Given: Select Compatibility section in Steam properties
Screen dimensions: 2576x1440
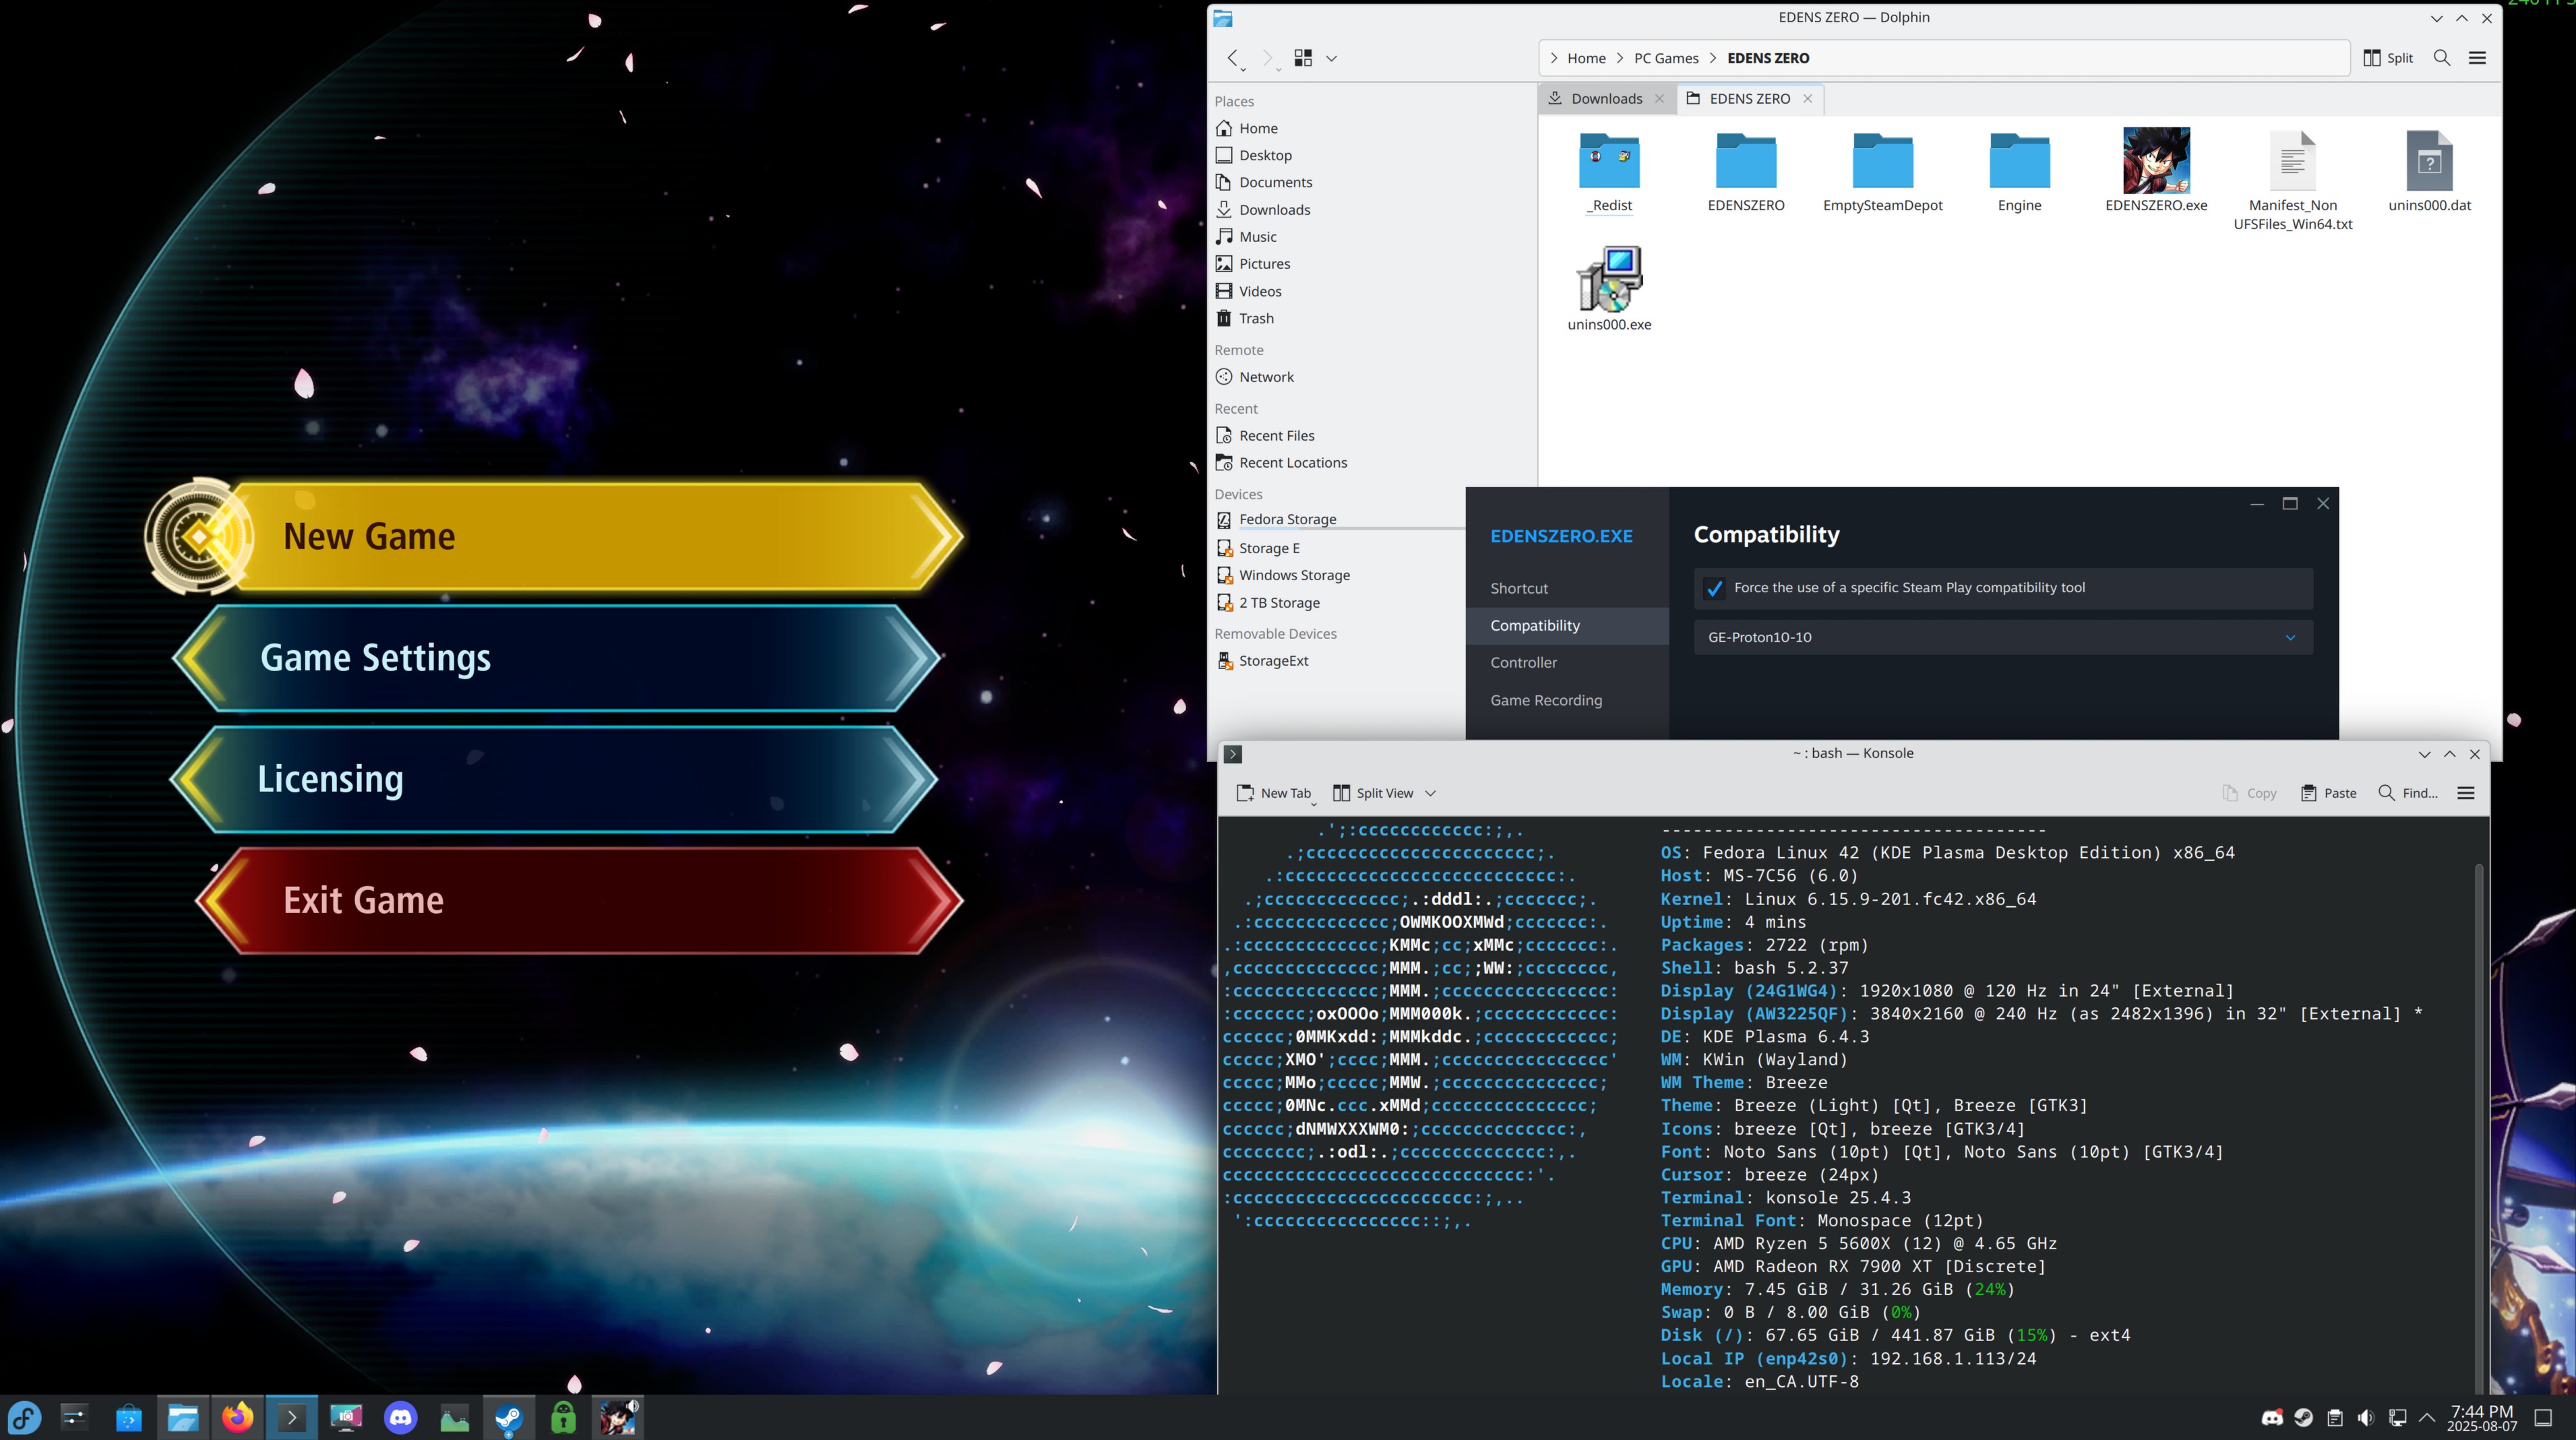Looking at the screenshot, I should [1567, 625].
